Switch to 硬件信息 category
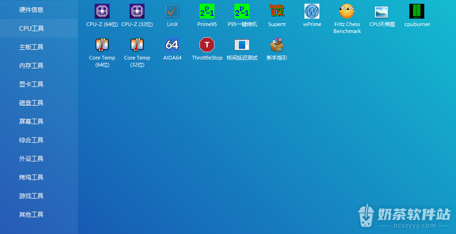The height and width of the screenshot is (234, 456). tap(39, 10)
